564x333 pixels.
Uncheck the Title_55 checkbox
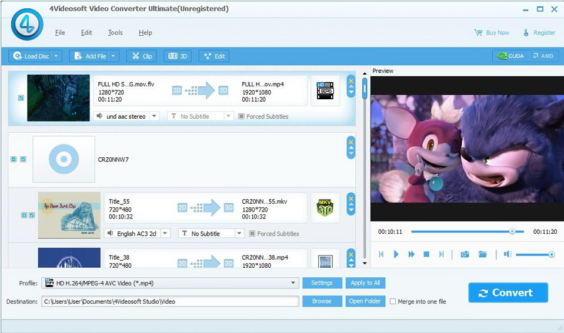(32, 215)
